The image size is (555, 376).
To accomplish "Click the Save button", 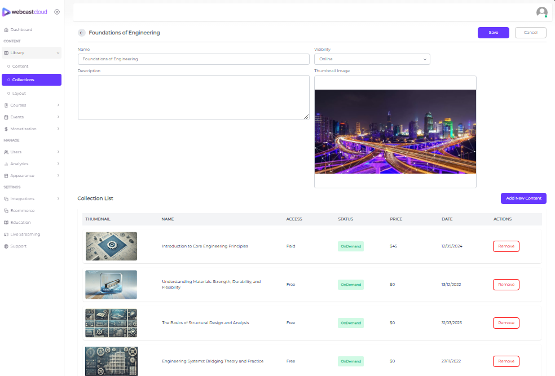I will pos(493,33).
